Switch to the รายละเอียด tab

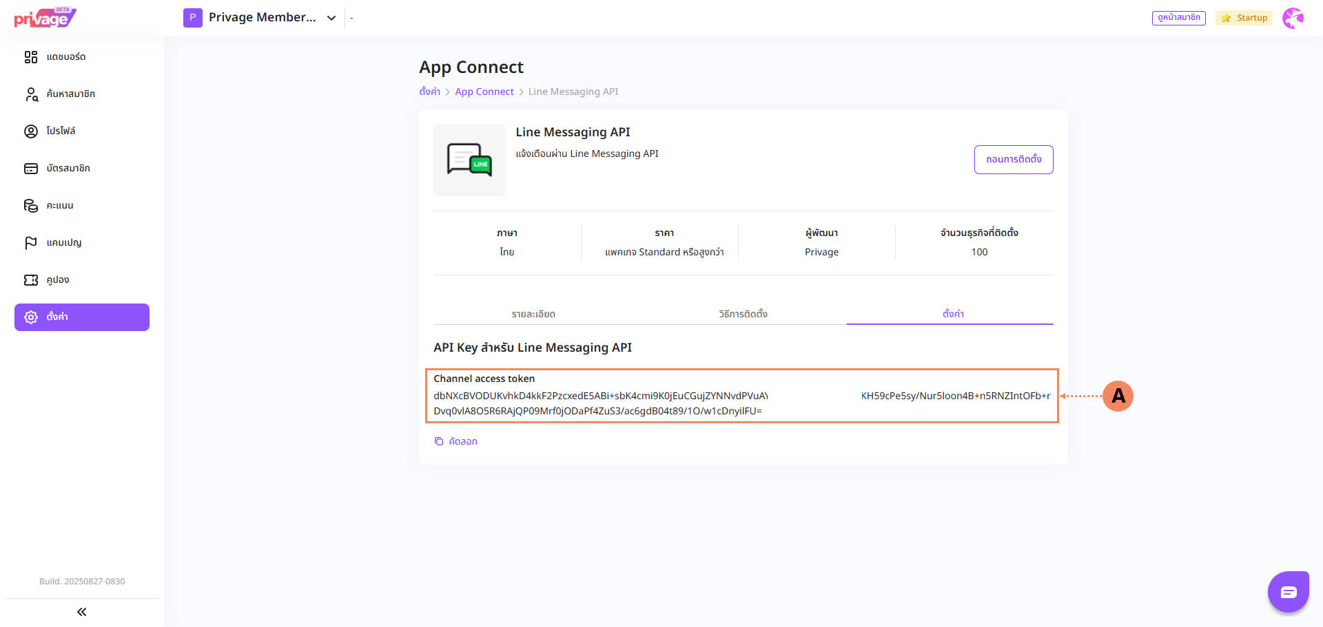[x=533, y=314]
